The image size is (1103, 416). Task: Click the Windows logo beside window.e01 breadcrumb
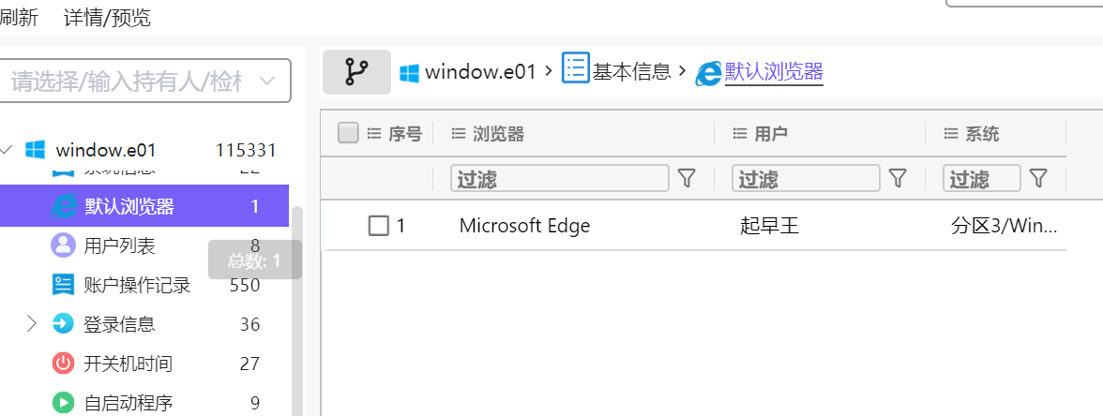pyautogui.click(x=409, y=72)
